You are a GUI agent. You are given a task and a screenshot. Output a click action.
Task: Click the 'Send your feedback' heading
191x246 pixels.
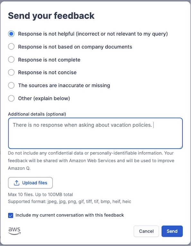click(51, 16)
